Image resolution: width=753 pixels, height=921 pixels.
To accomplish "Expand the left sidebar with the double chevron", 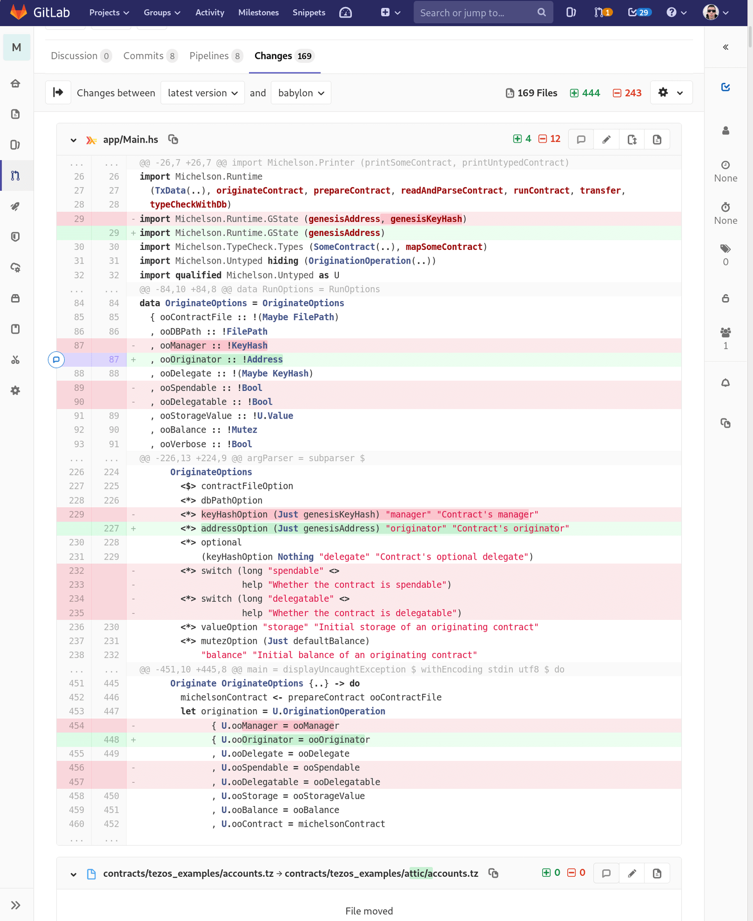I will tap(16, 905).
